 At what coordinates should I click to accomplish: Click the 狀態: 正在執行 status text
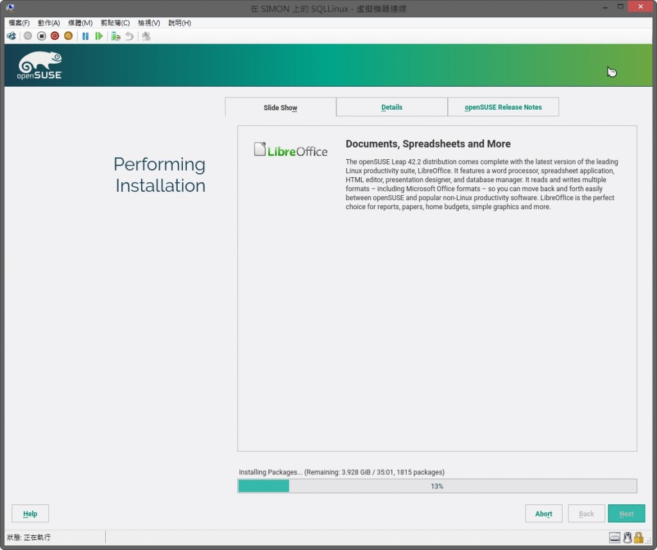(28, 537)
